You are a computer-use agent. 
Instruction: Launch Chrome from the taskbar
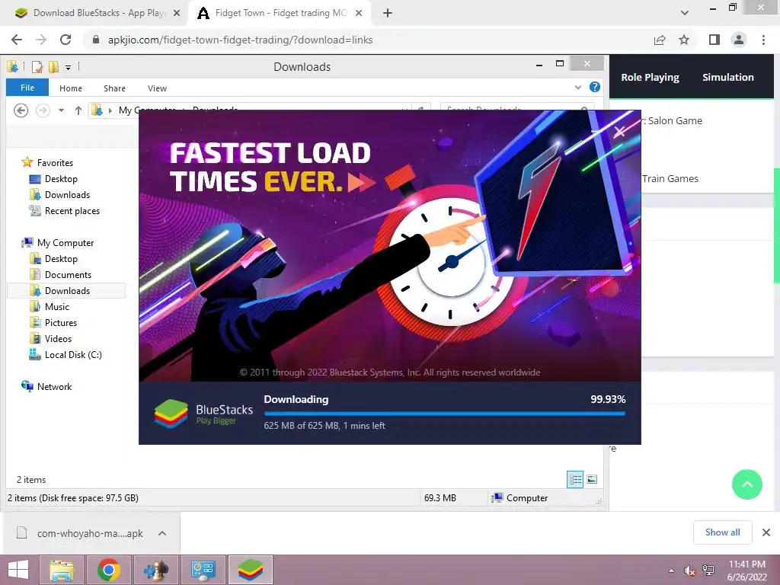(x=109, y=570)
